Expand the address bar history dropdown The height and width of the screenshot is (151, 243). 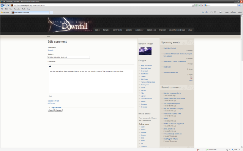click(193, 5)
